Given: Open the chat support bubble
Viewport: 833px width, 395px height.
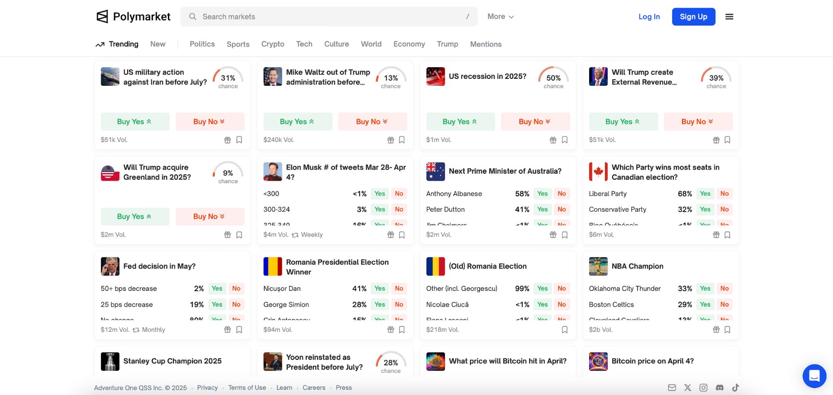Looking at the screenshot, I should [814, 376].
